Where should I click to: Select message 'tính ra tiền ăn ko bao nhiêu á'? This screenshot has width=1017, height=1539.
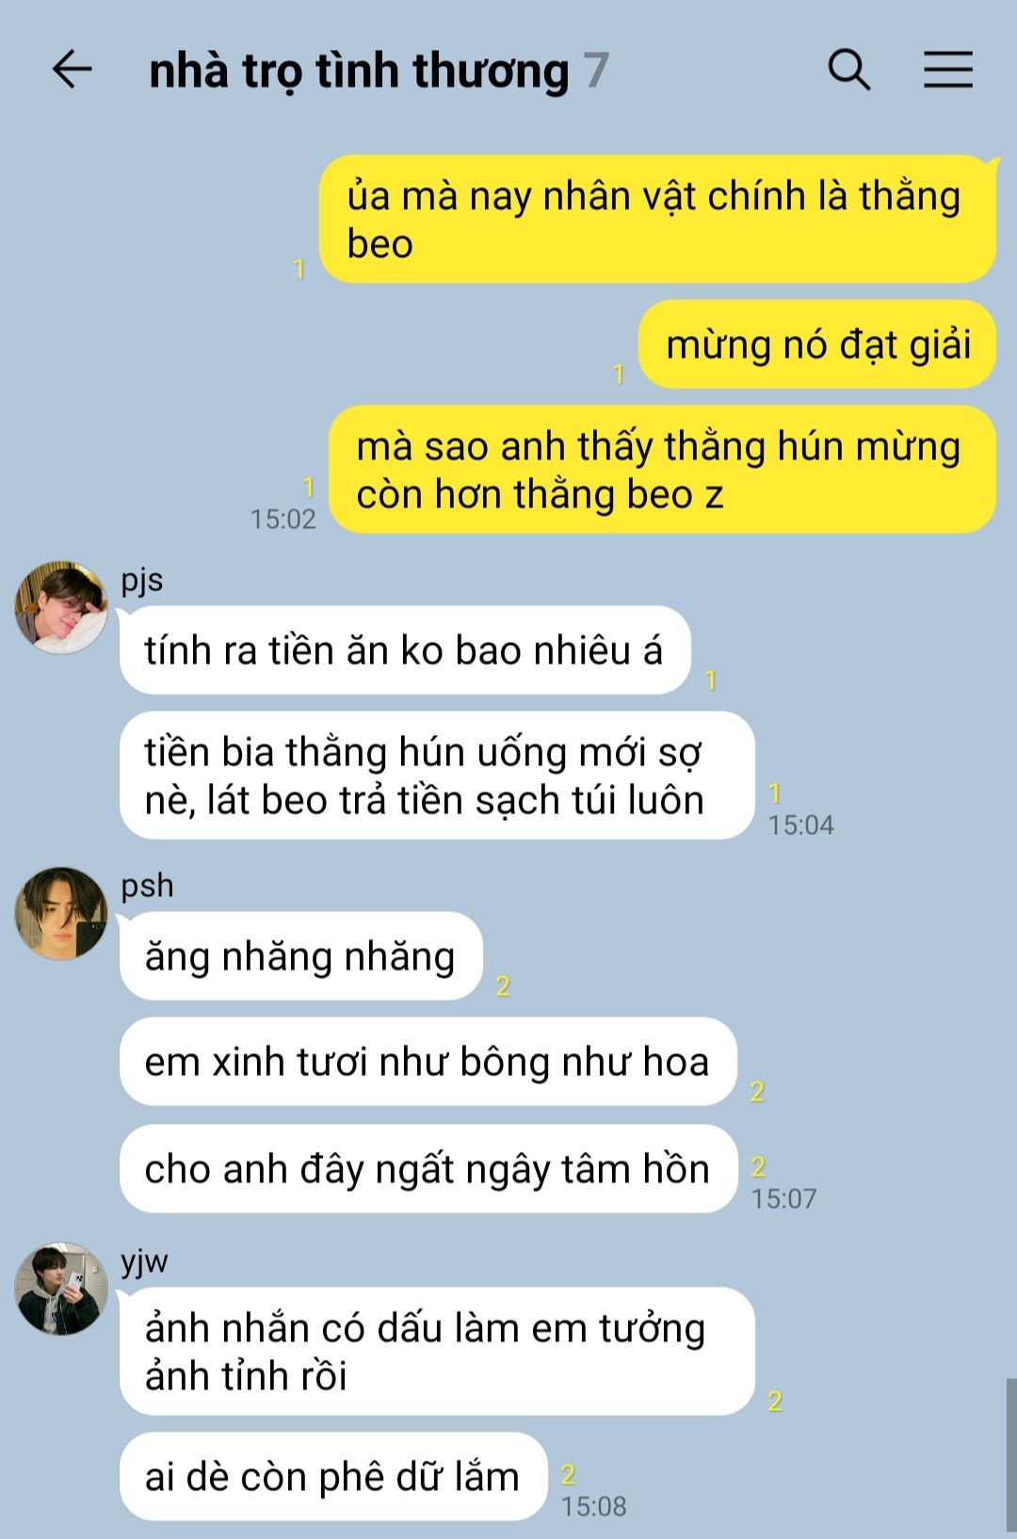(405, 650)
